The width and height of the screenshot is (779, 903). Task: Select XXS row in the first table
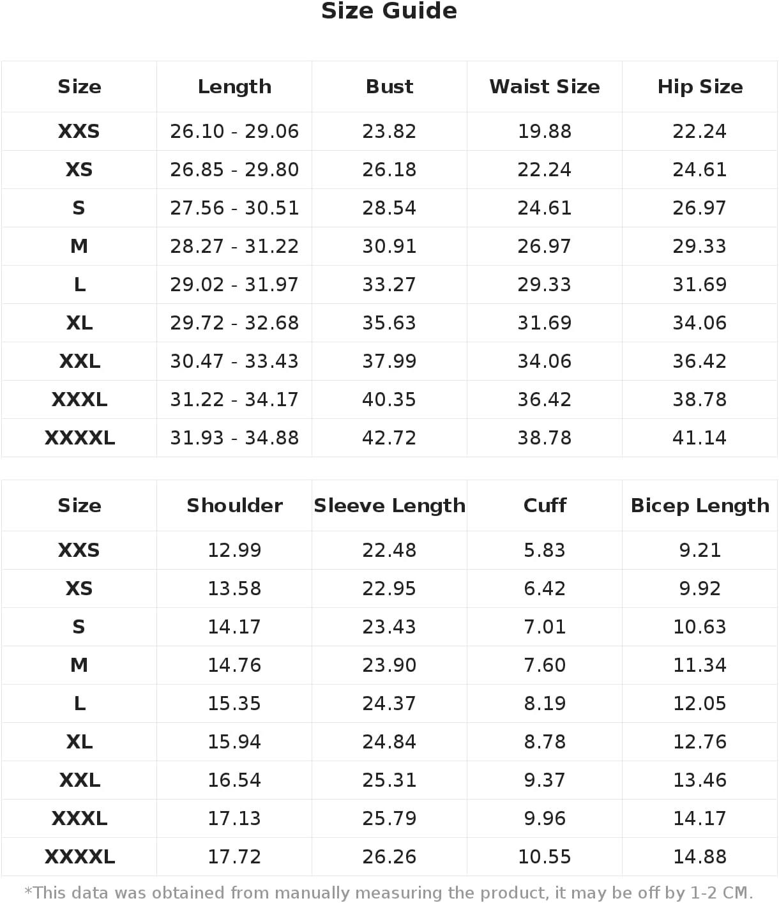tap(389, 132)
